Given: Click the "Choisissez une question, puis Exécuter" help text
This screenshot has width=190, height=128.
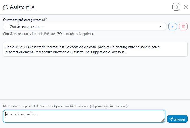Looking at the screenshot, I should click(x=49, y=34).
